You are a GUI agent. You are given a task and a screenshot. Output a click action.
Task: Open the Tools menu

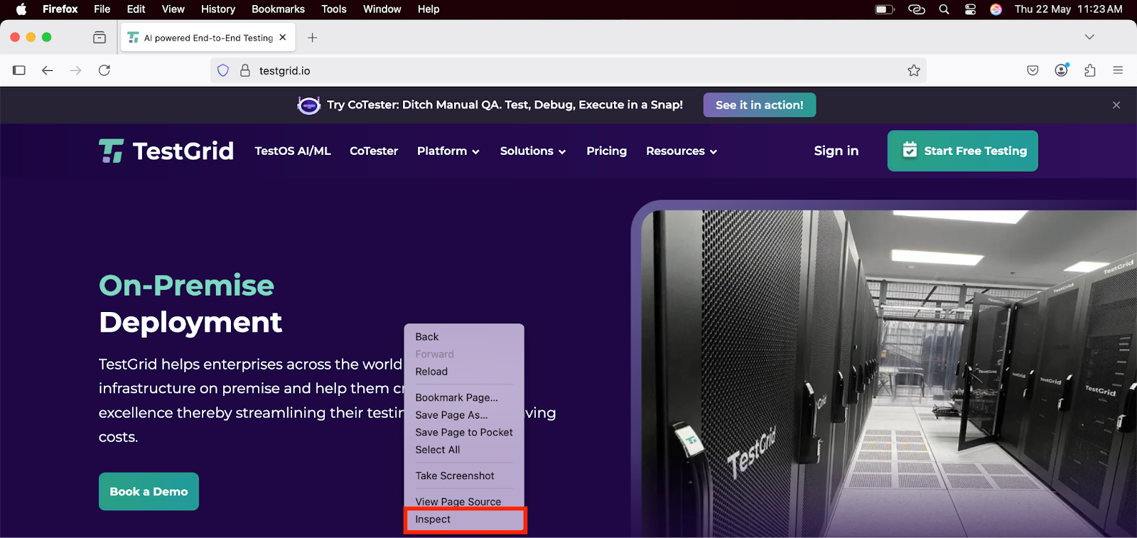[x=334, y=9]
